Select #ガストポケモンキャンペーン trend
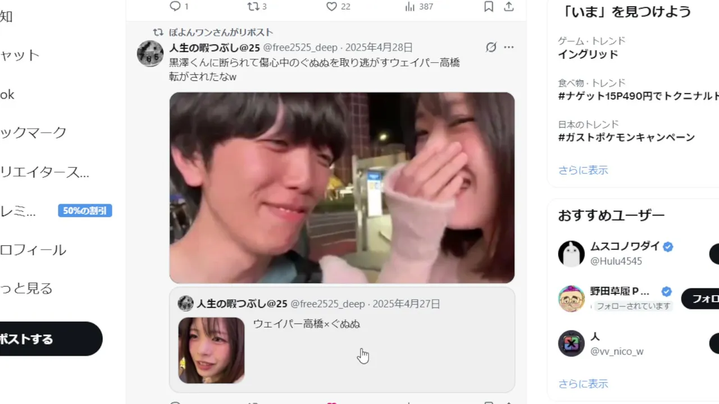The height and width of the screenshot is (404, 719). click(x=626, y=137)
